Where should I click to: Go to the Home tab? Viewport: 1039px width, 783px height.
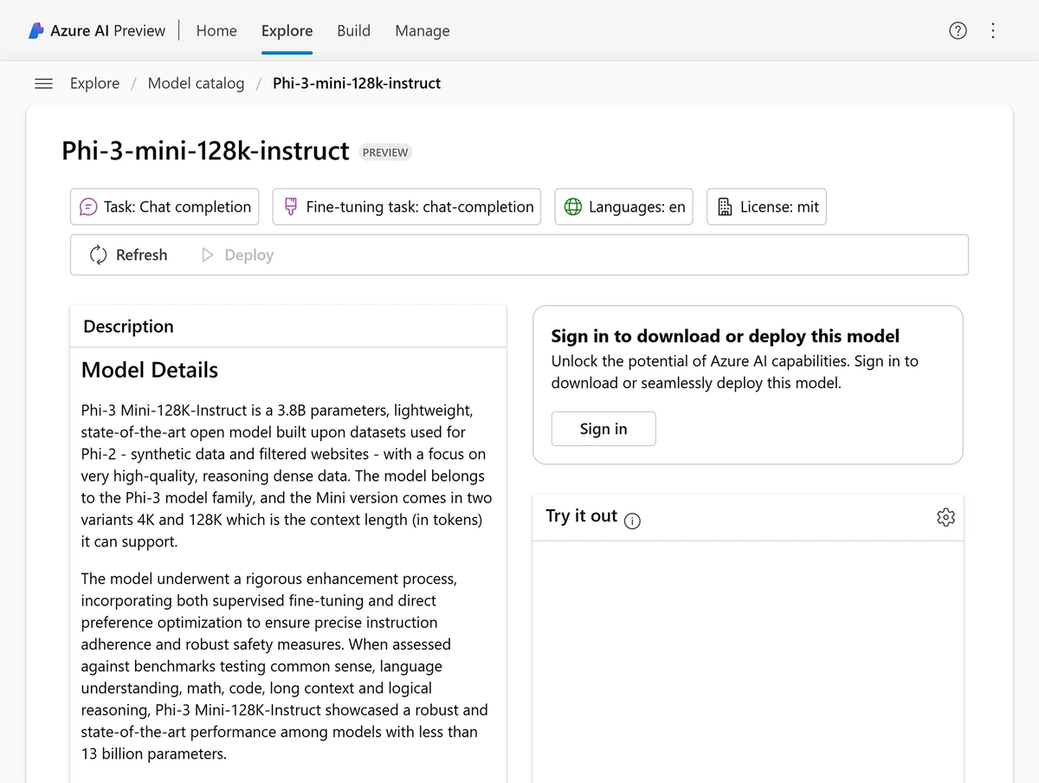(216, 30)
